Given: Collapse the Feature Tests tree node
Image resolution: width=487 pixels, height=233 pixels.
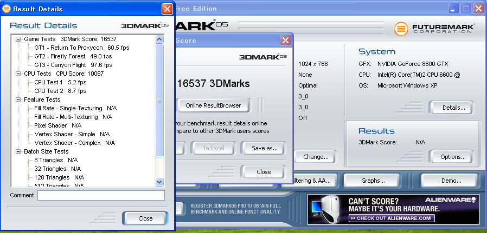Looking at the screenshot, I should coord(18,99).
